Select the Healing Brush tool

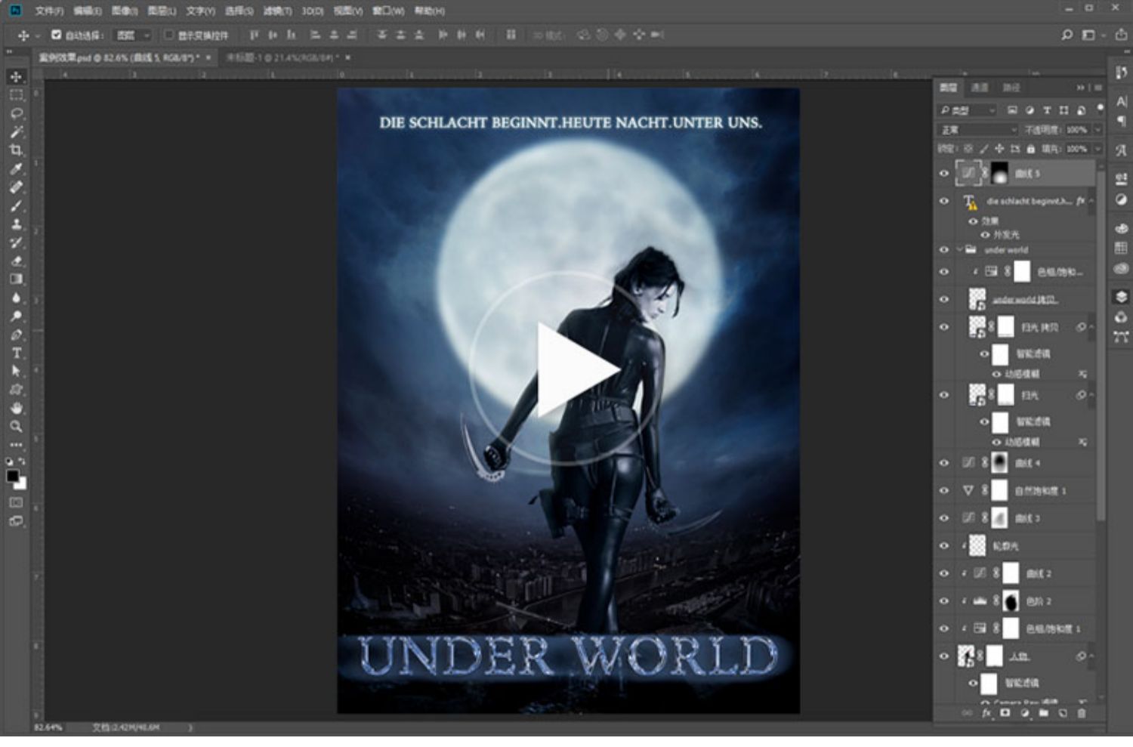click(16, 187)
